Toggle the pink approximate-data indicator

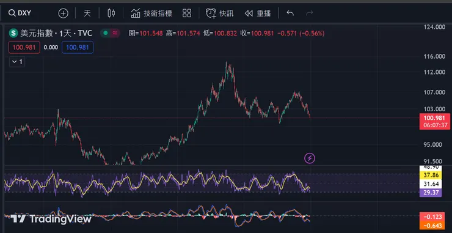click(x=115, y=33)
